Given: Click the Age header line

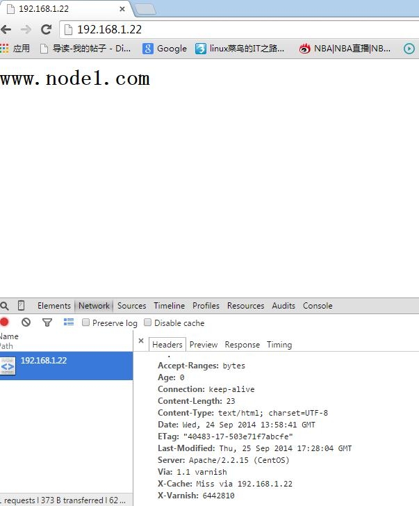Looking at the screenshot, I should click(x=171, y=377).
